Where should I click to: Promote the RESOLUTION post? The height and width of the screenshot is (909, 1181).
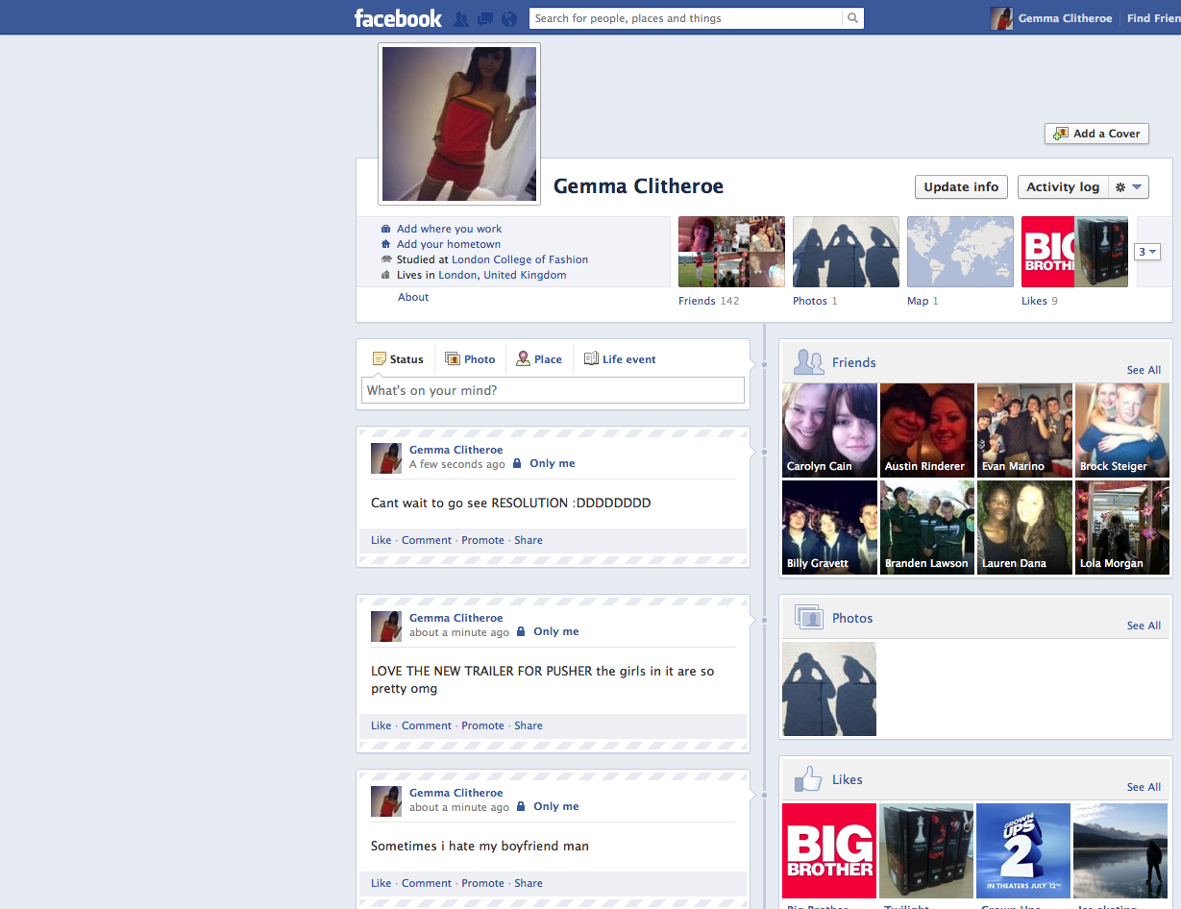[x=482, y=540]
